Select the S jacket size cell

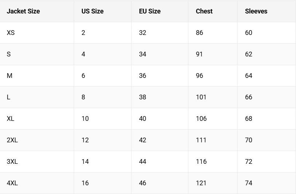tap(9, 54)
